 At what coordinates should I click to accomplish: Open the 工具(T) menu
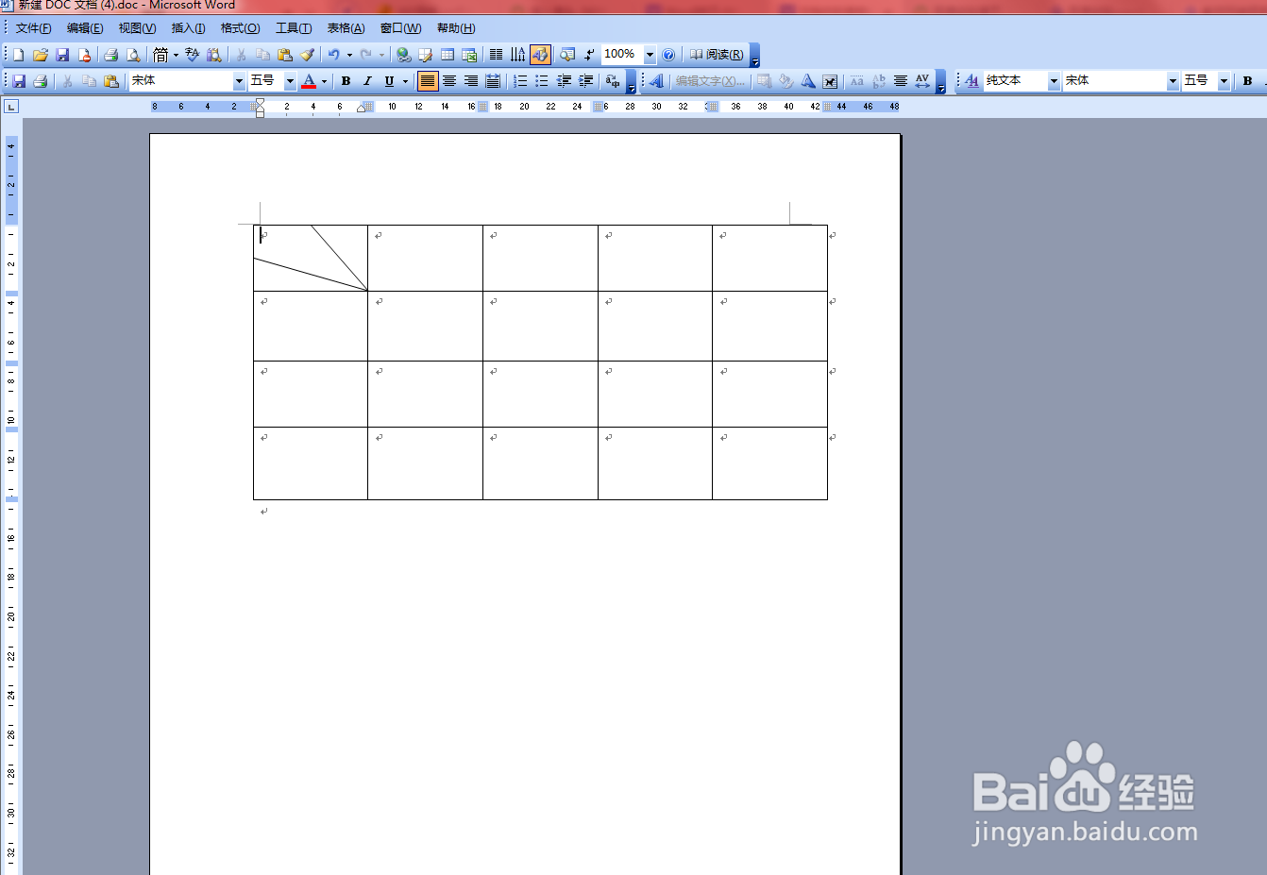(294, 28)
